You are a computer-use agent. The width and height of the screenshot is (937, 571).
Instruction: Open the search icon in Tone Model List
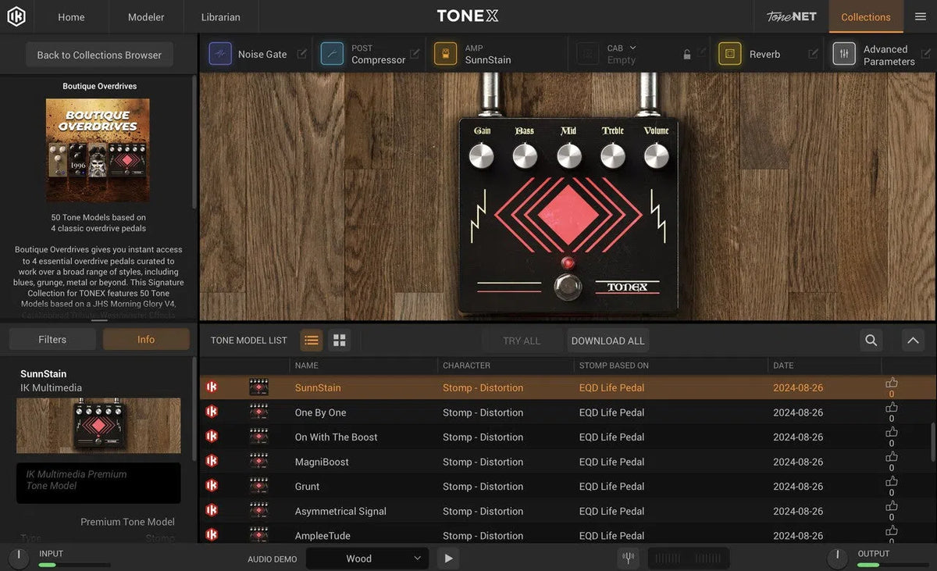[871, 341]
